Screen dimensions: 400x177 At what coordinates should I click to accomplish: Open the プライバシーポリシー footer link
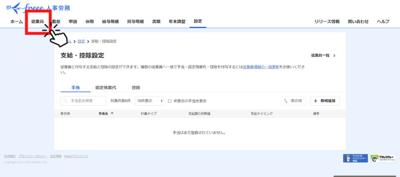[33, 156]
